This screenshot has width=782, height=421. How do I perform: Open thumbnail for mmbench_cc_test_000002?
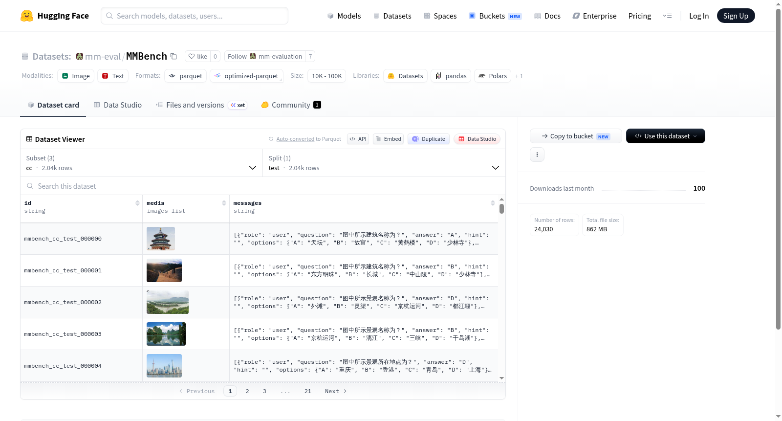point(168,302)
